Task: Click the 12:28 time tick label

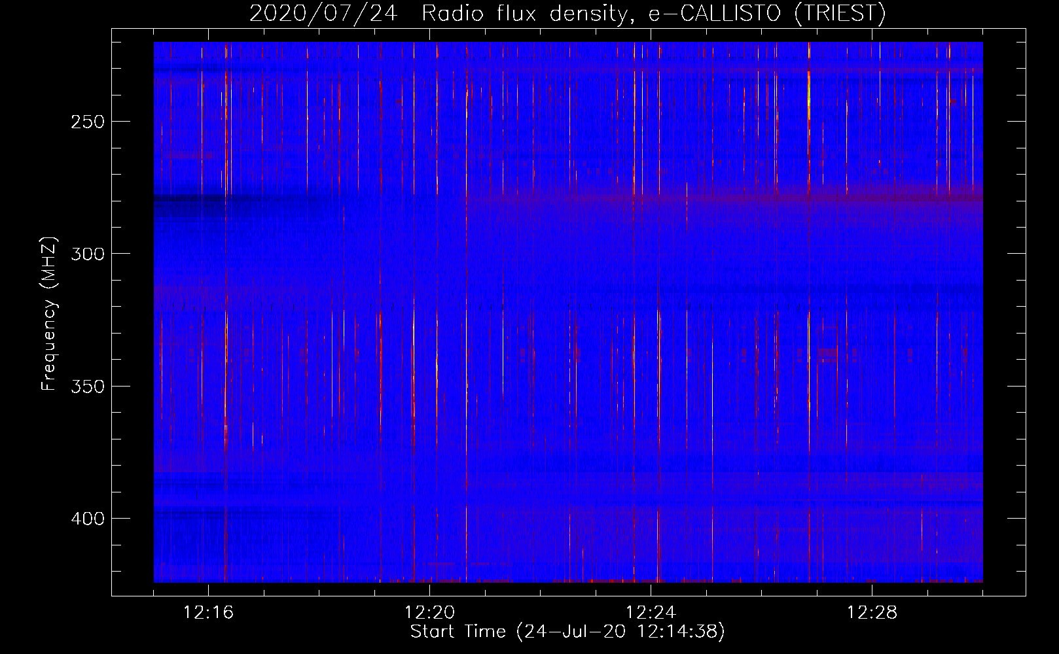Action: point(872,613)
